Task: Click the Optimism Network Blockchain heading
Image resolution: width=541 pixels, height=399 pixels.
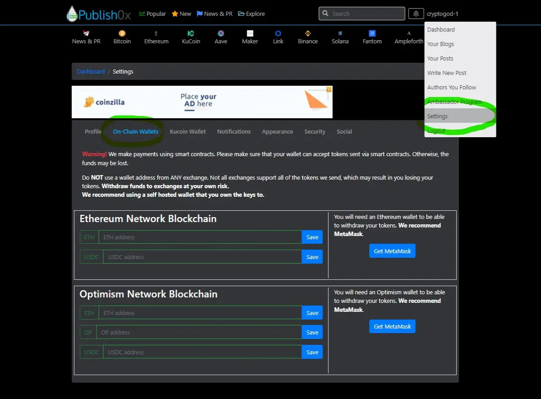Action: tap(148, 294)
